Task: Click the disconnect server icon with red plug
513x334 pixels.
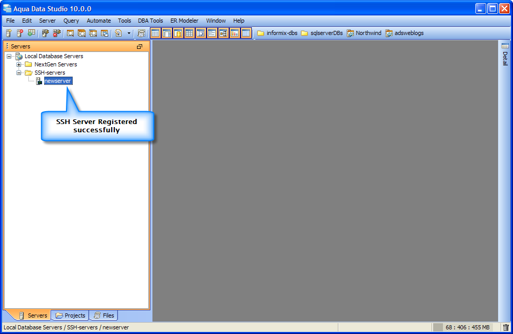Action: 57,33
